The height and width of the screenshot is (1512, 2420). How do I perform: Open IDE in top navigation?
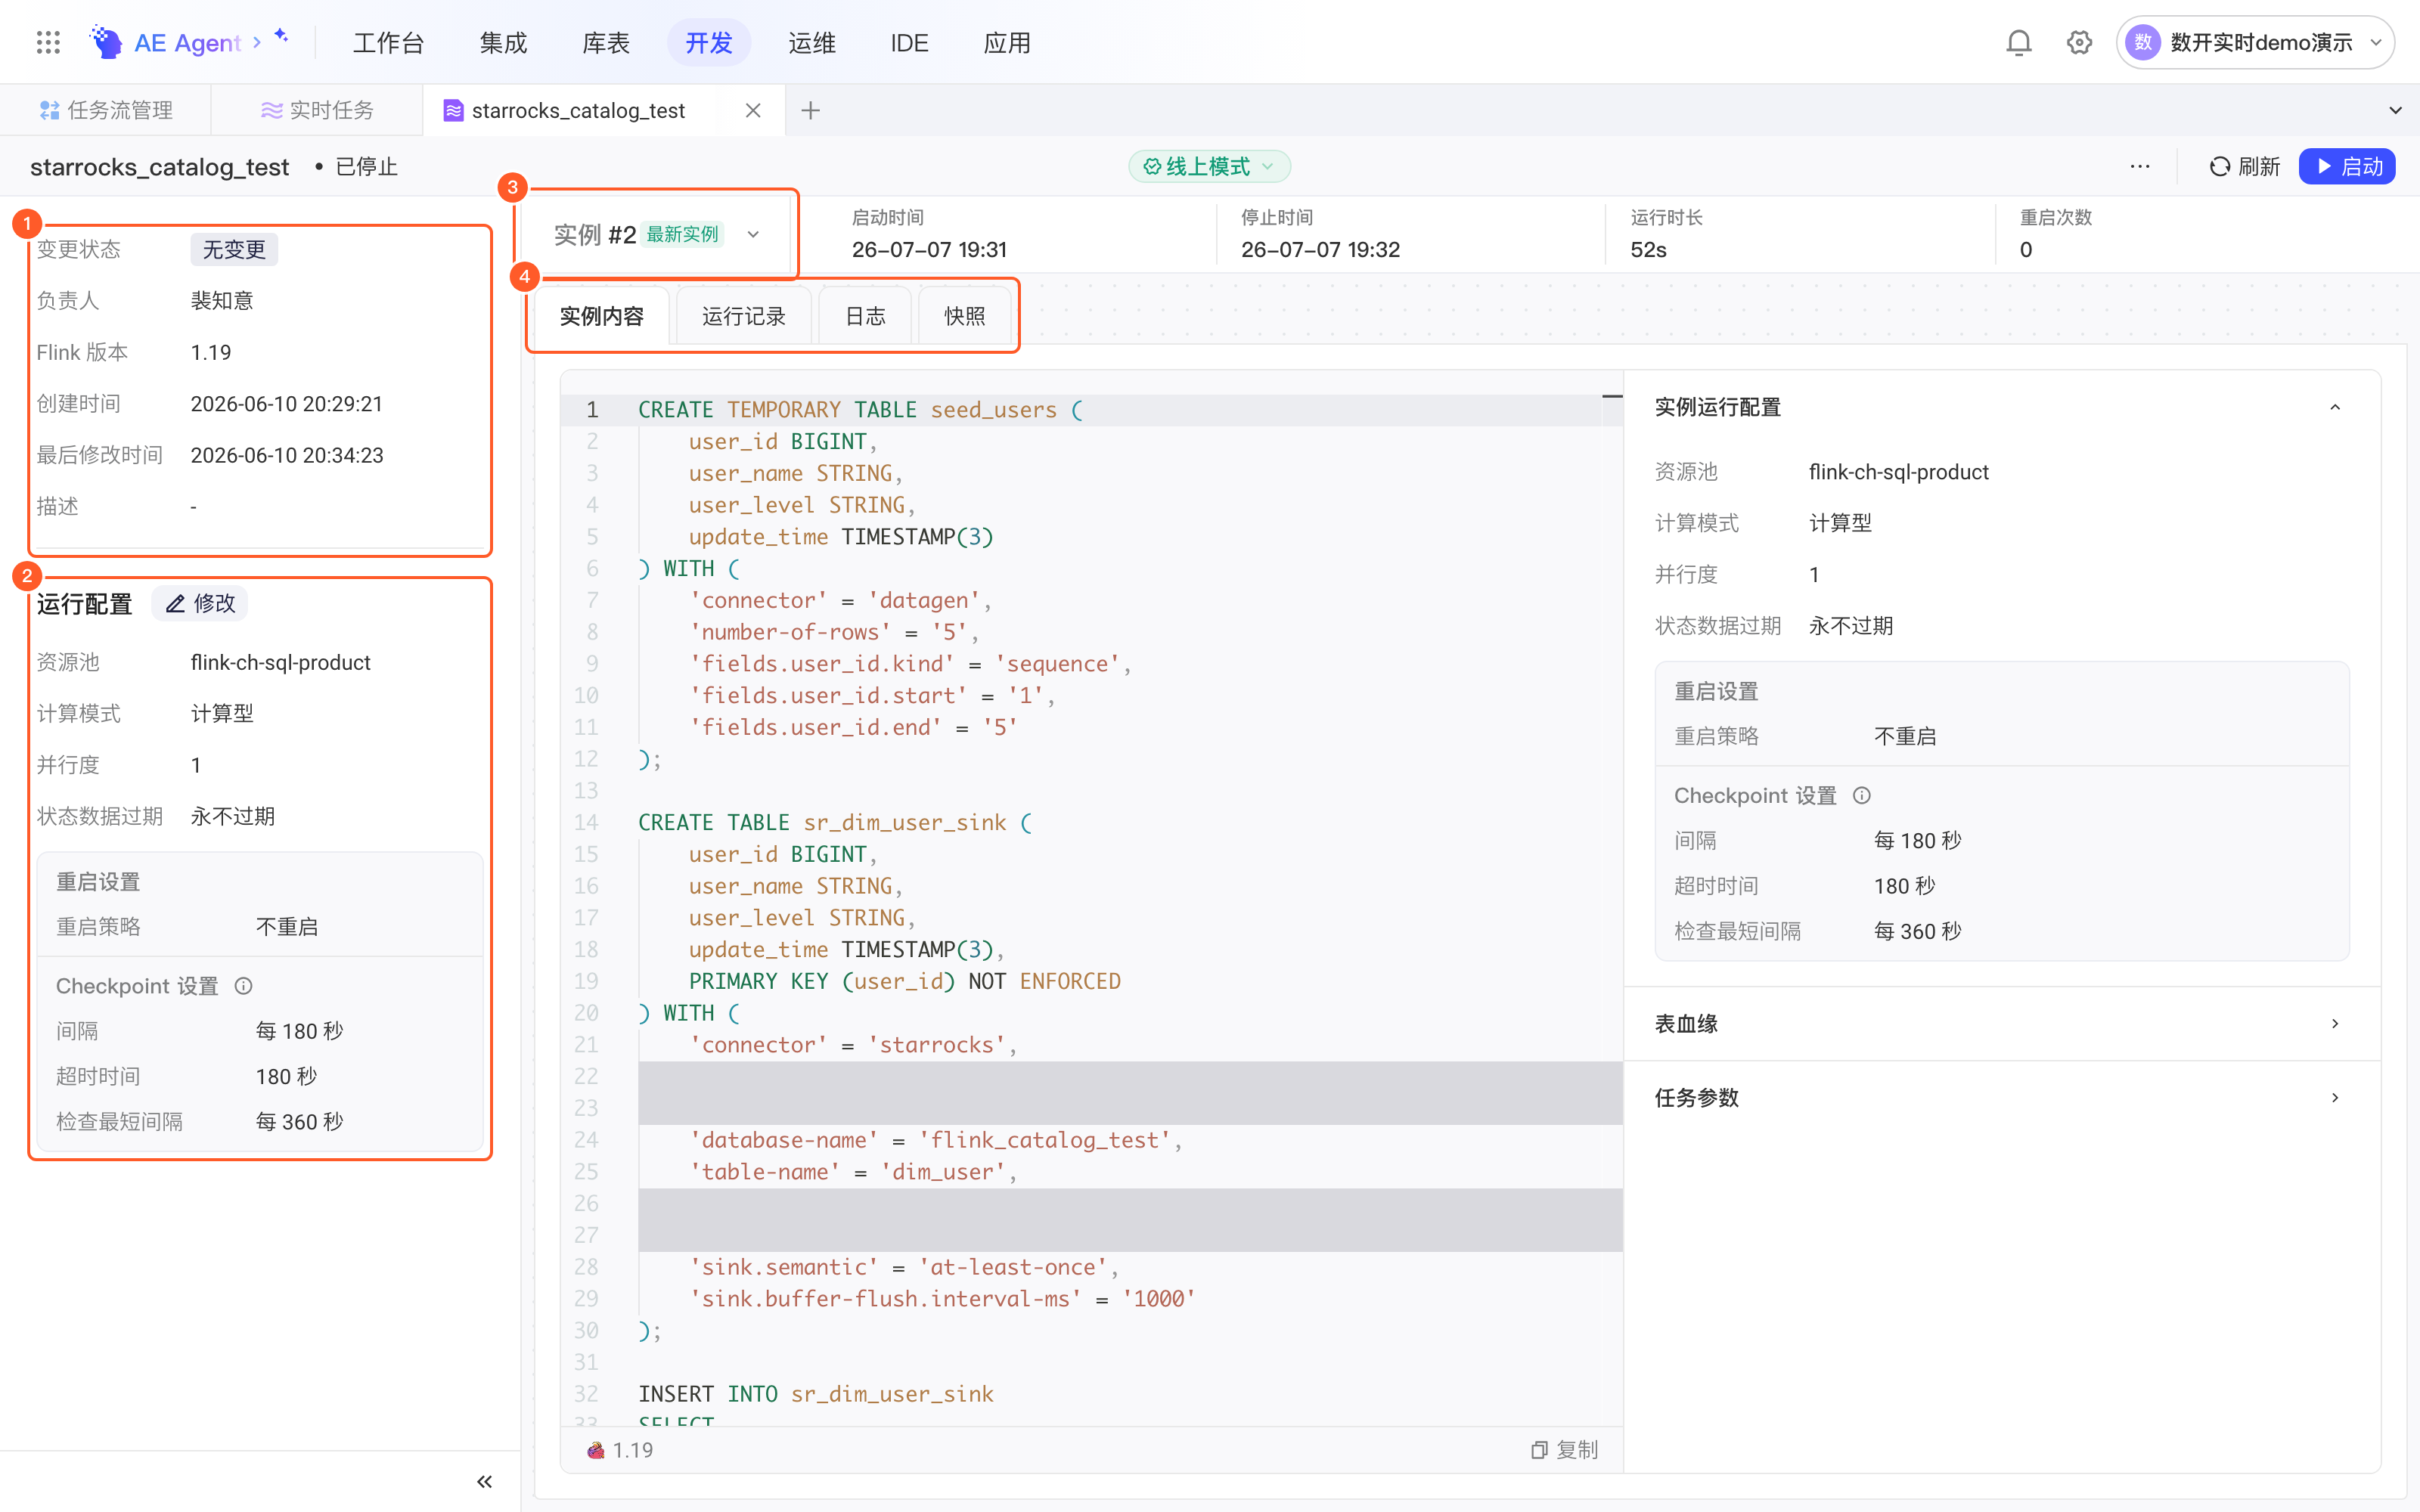[909, 43]
